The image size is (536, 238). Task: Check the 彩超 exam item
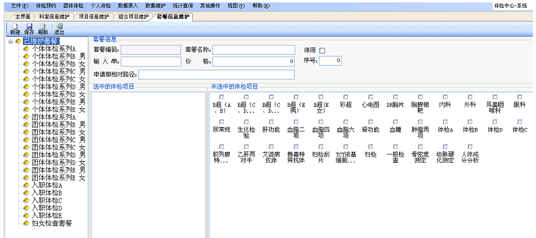pyautogui.click(x=345, y=97)
